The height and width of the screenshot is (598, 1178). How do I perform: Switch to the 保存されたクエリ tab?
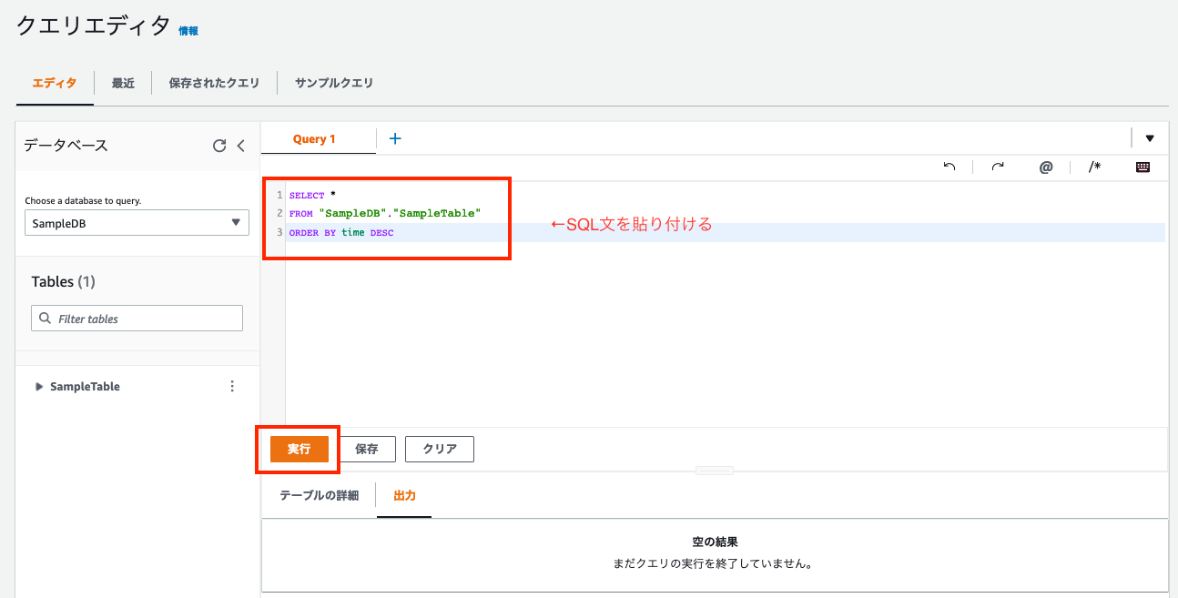tap(214, 82)
